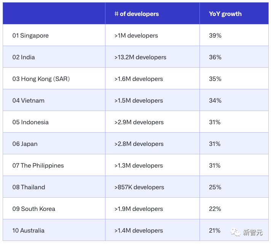Select the '08 Thailand' row label
This screenshot has height=244, width=271.
point(29,187)
